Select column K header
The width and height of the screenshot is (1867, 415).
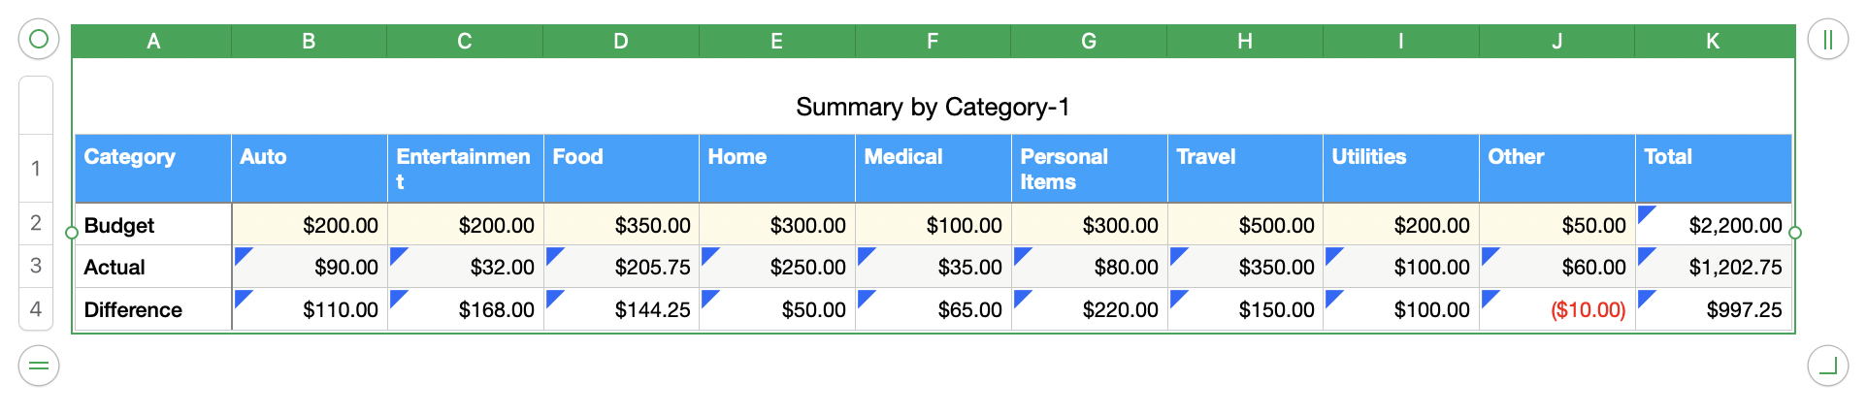coord(1712,41)
